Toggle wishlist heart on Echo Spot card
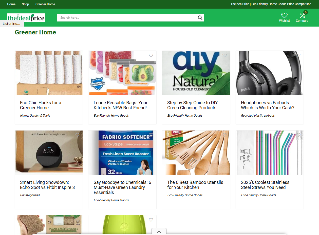Viewport: 319px width, 235px height. (x=77, y=135)
